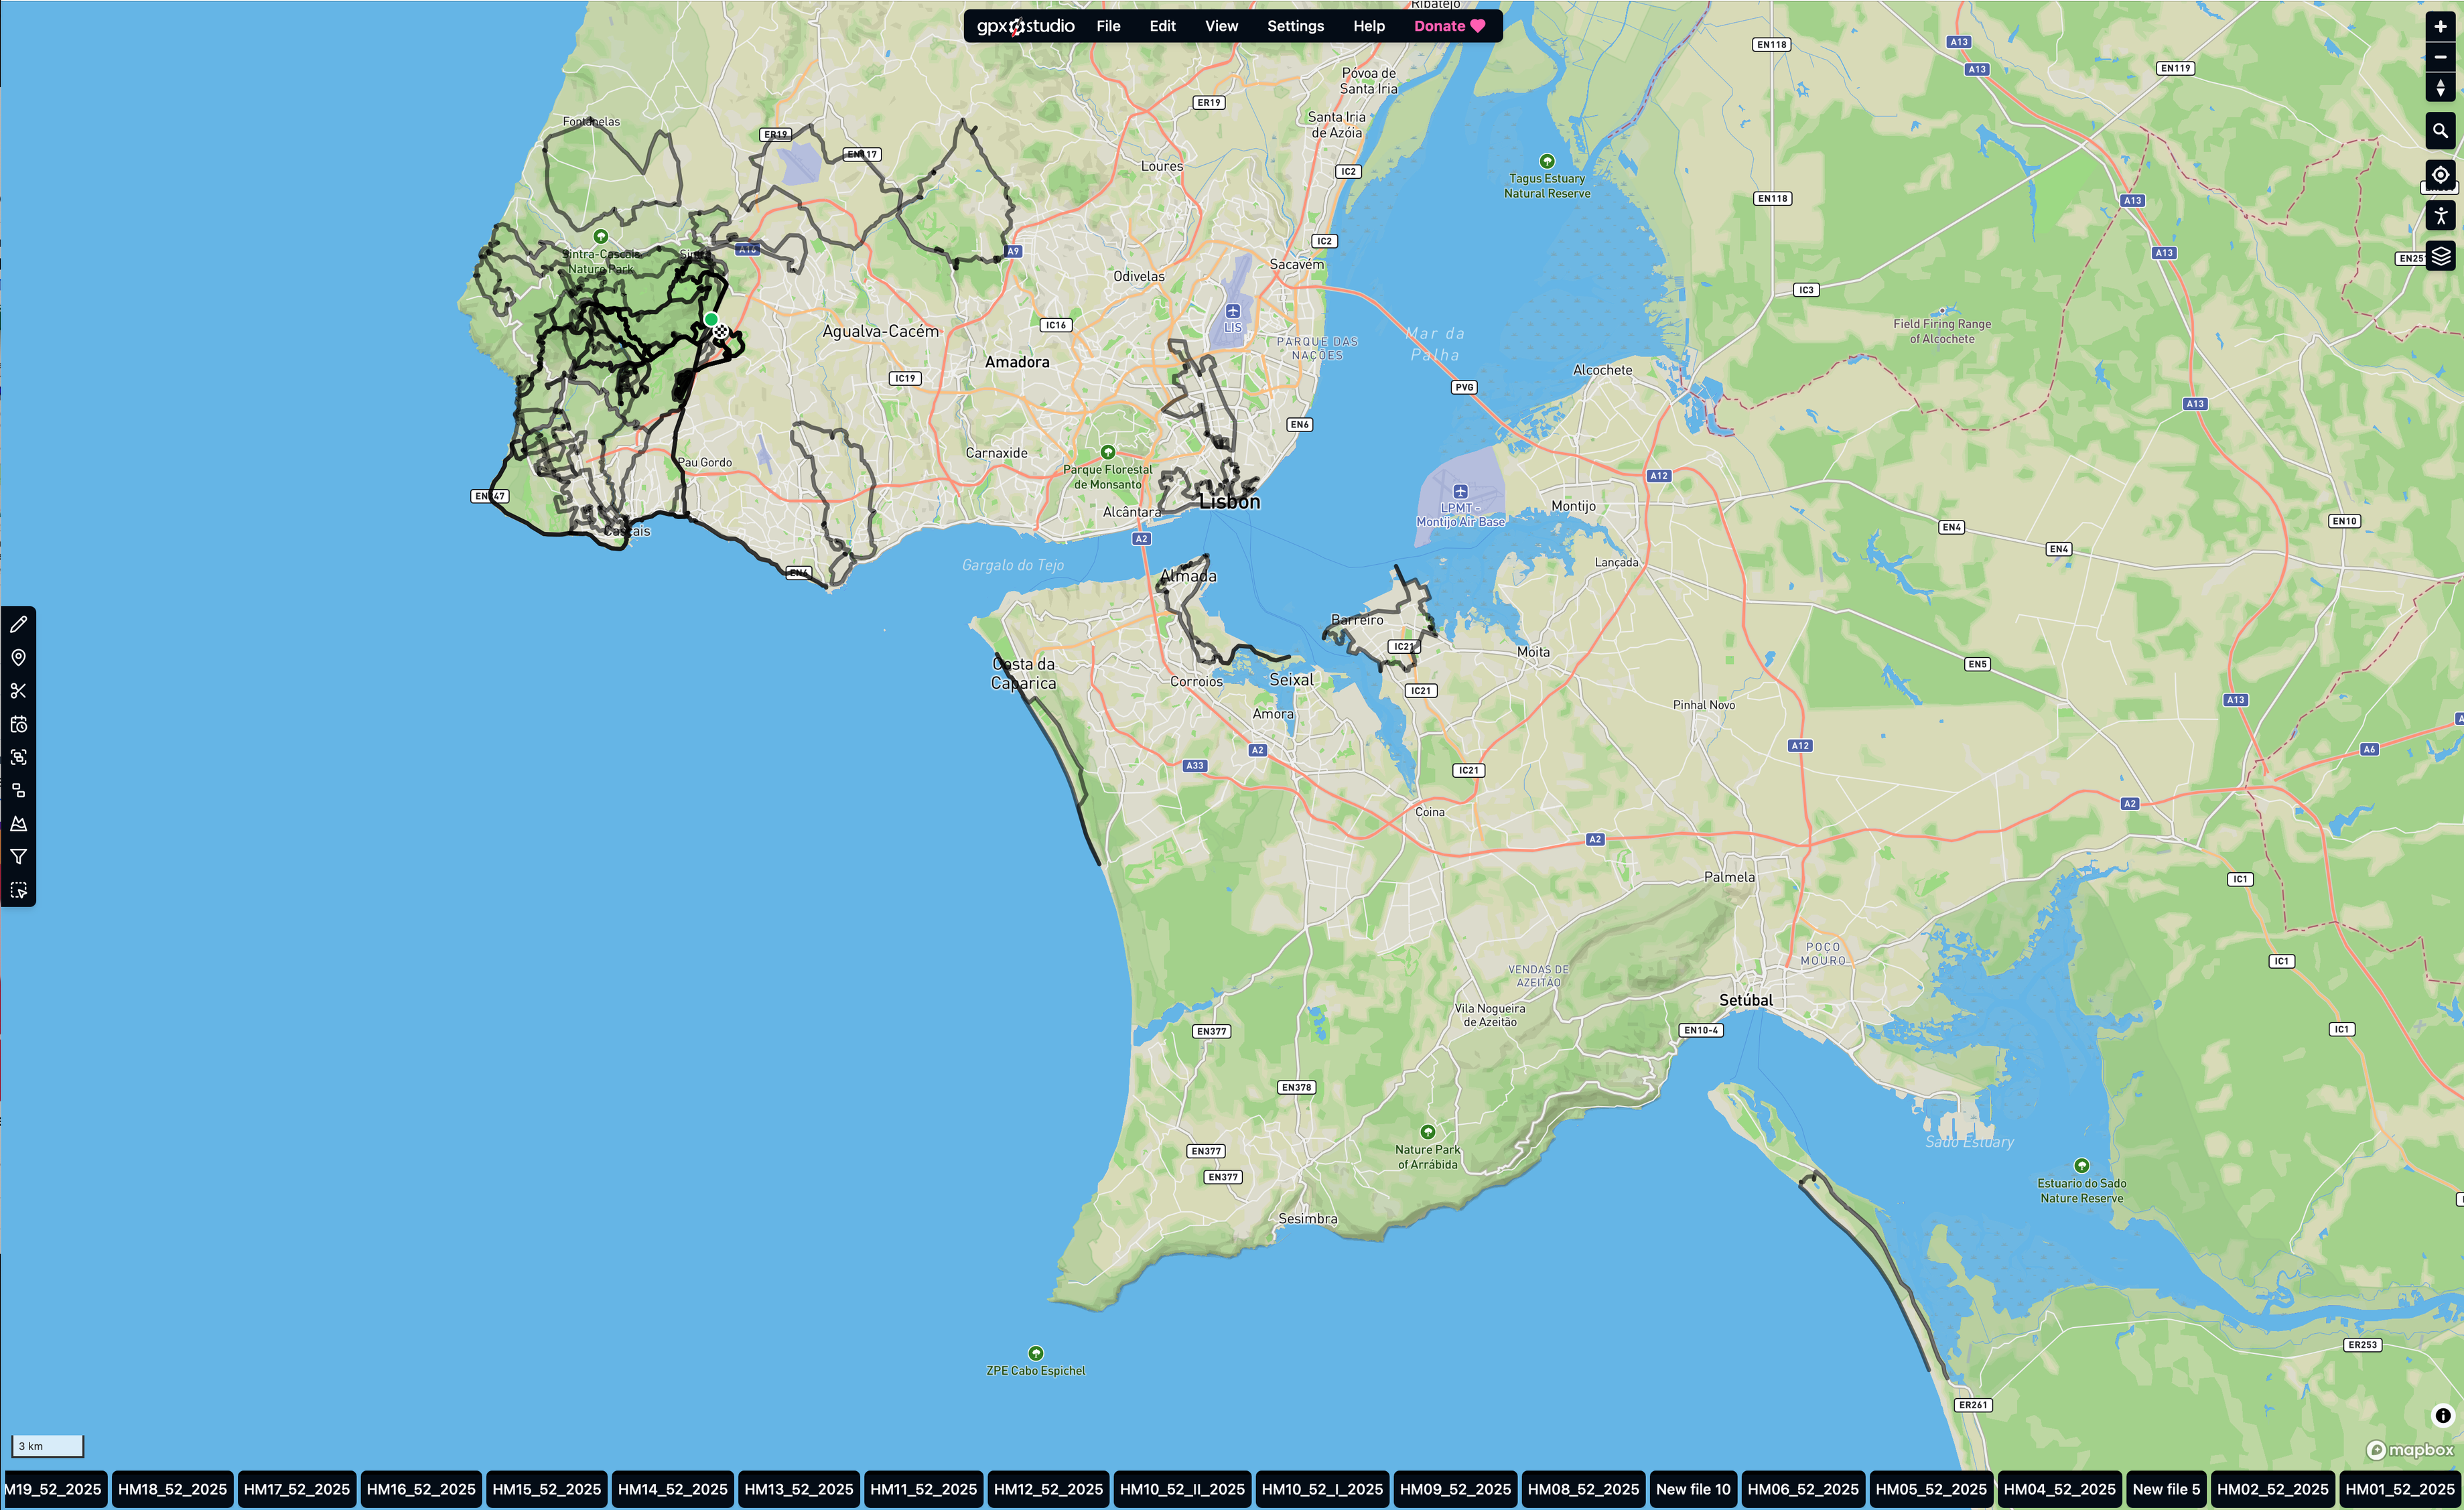Select the funnel filter tool
This screenshot has width=2464, height=1510.
pyautogui.click(x=18, y=857)
